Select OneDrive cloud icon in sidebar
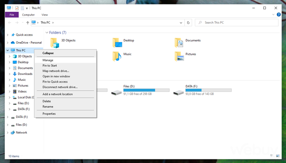Viewport: 286px width, 163px height. click(x=13, y=43)
